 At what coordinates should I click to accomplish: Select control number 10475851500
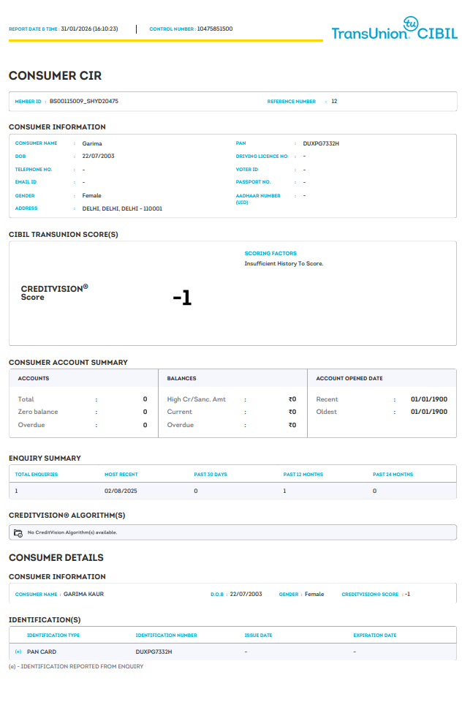pyautogui.click(x=215, y=29)
